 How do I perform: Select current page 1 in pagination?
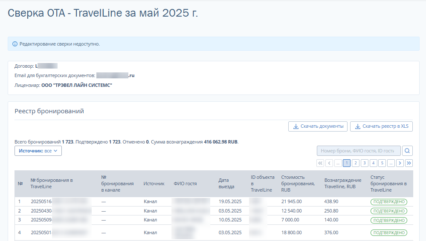pyautogui.click(x=347, y=163)
